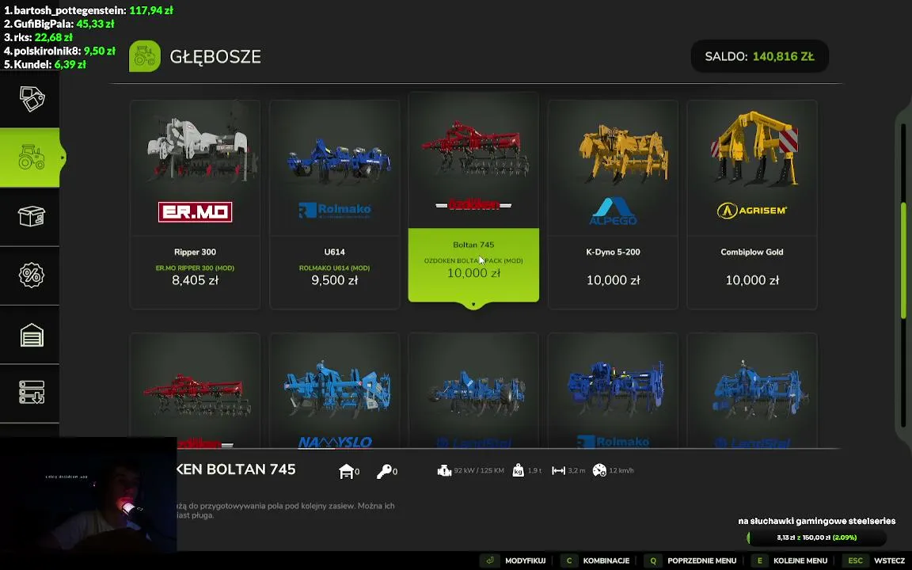Click the working width icon
The height and width of the screenshot is (570, 912).
(x=558, y=470)
